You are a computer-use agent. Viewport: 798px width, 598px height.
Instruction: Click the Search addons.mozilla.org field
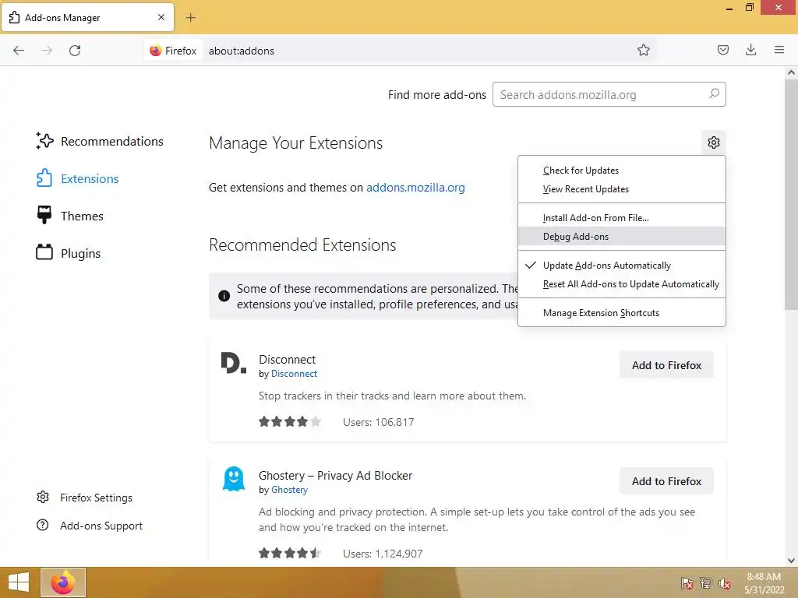coord(609,94)
